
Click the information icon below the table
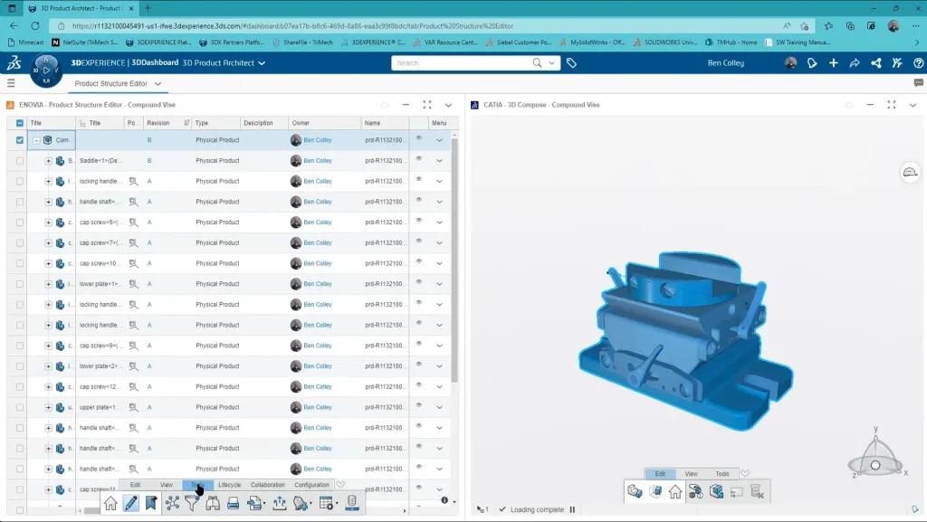444,500
